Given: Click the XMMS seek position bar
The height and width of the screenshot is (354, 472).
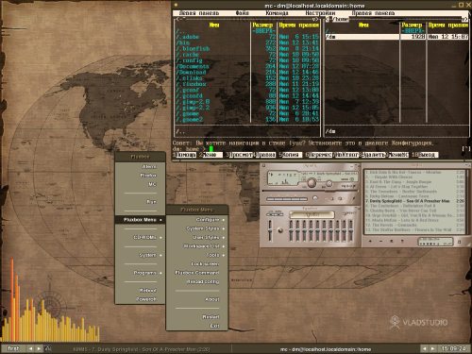Looking at the screenshot, I should point(310,191).
